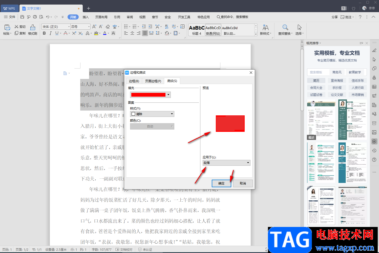This screenshot has width=379, height=253.
Task: Click the yellow text highlight color button
Action: tap(96, 33)
